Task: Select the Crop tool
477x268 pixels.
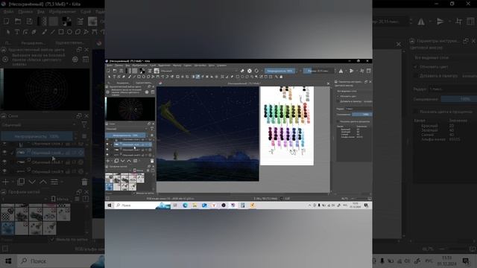Action: [x=187, y=77]
